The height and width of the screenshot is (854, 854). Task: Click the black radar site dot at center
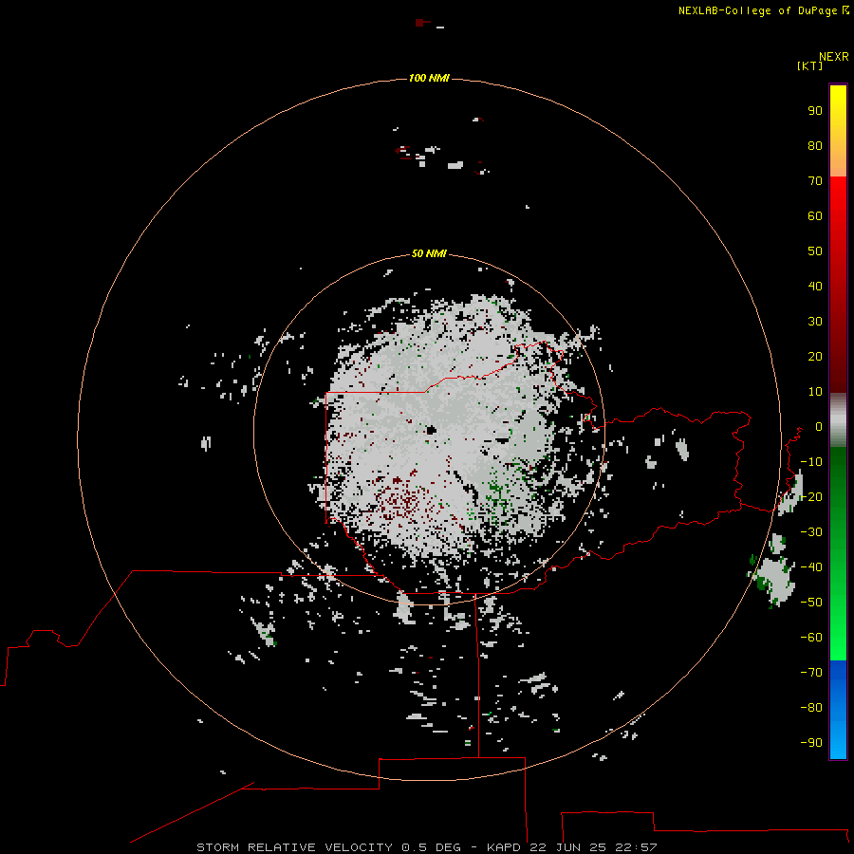[x=432, y=430]
